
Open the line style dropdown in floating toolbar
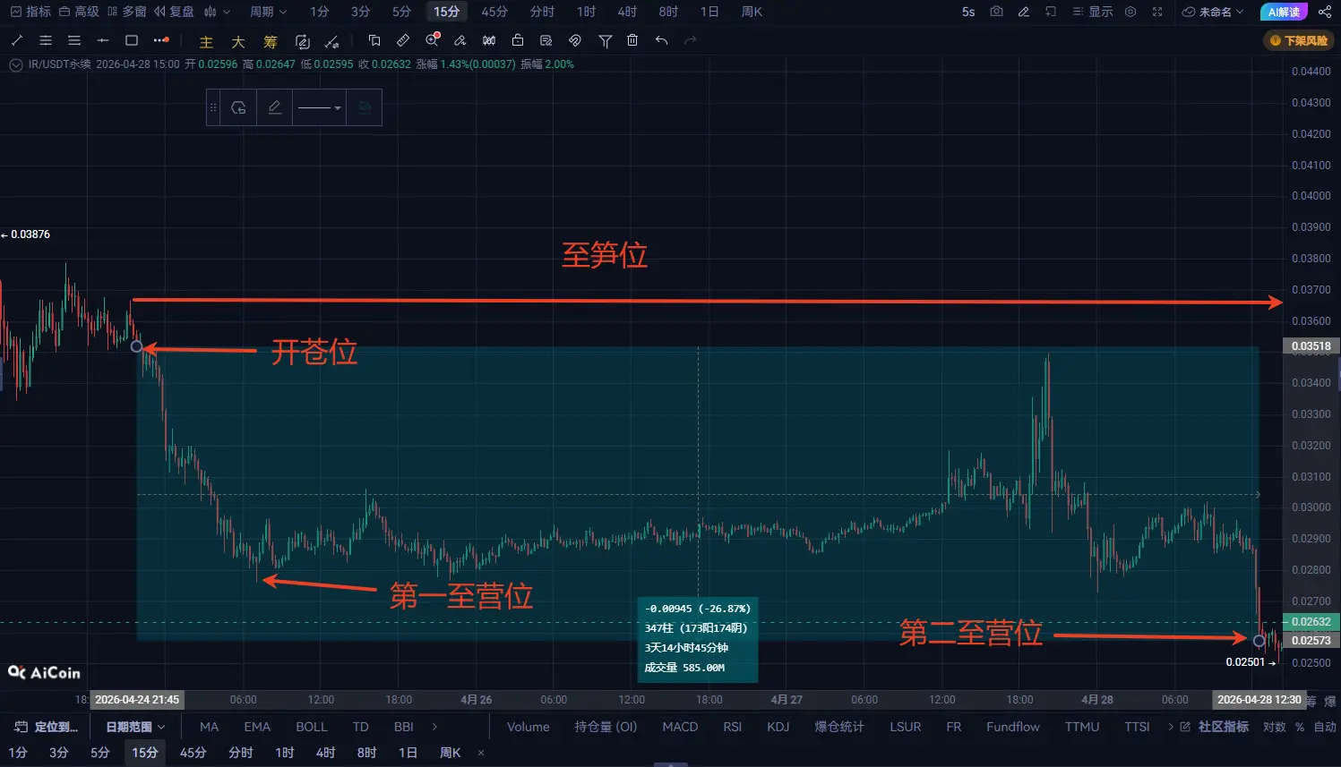coord(320,107)
